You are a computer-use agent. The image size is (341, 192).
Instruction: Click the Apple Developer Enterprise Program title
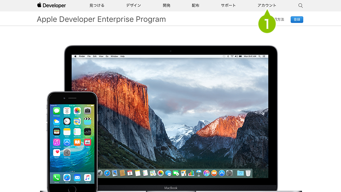[101, 19]
